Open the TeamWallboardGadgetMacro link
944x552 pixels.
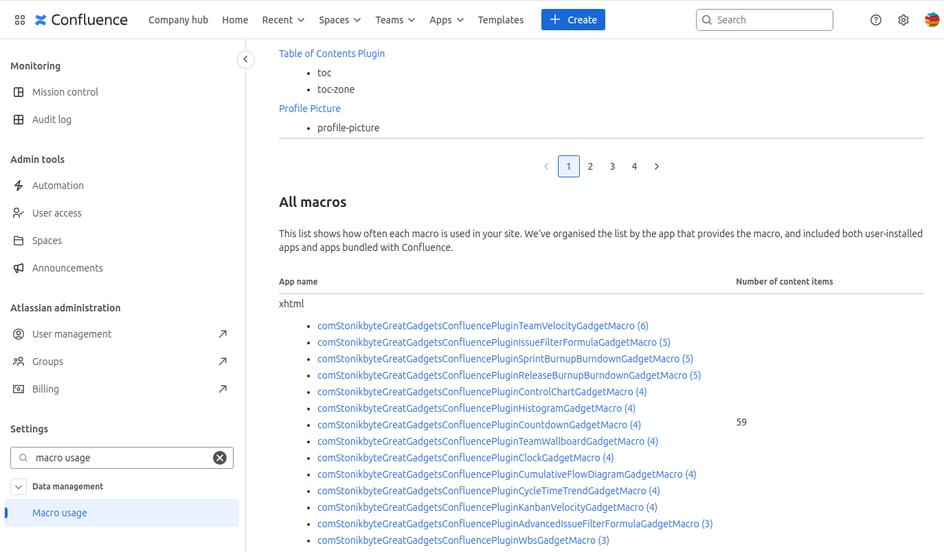point(488,441)
